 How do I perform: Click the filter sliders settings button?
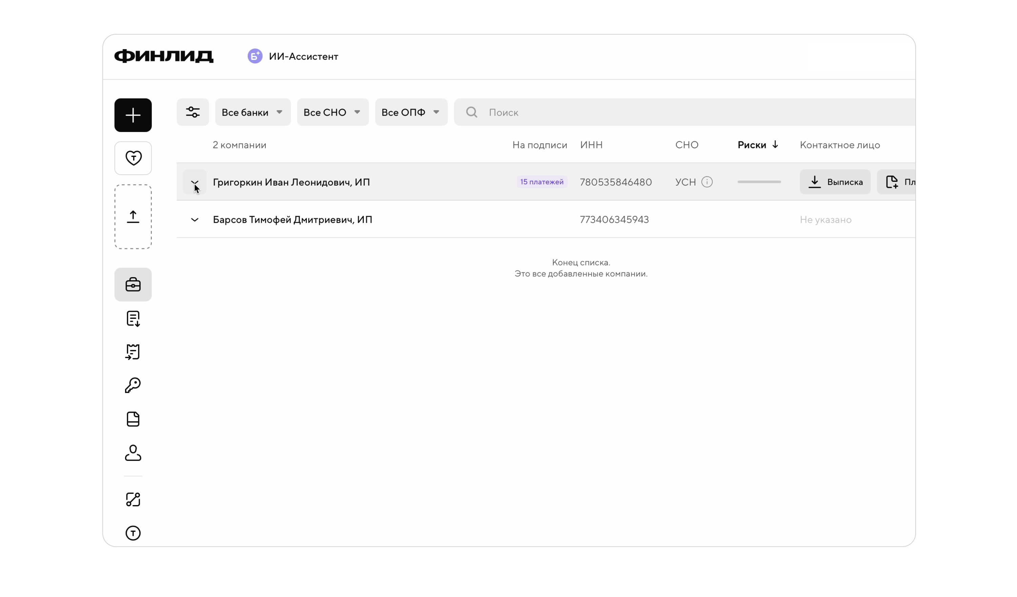point(193,112)
